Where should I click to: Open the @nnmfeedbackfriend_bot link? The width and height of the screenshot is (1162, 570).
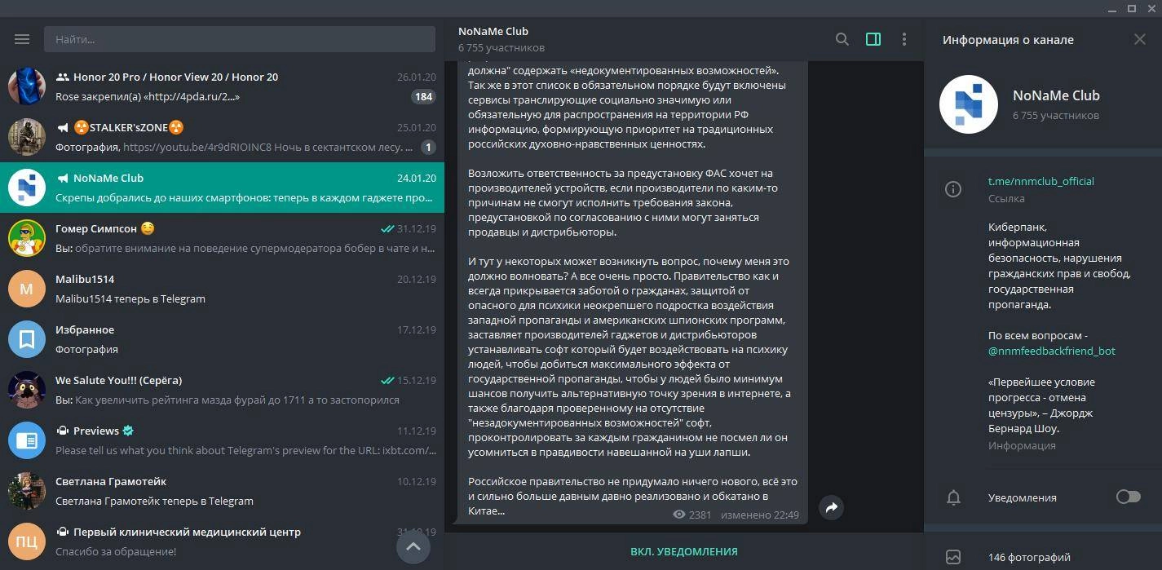point(1052,351)
